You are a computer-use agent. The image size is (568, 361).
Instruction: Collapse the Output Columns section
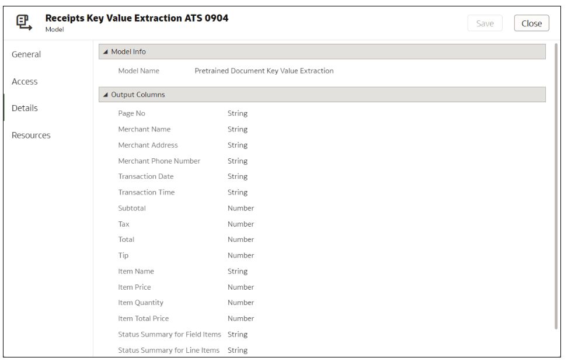[x=106, y=95]
